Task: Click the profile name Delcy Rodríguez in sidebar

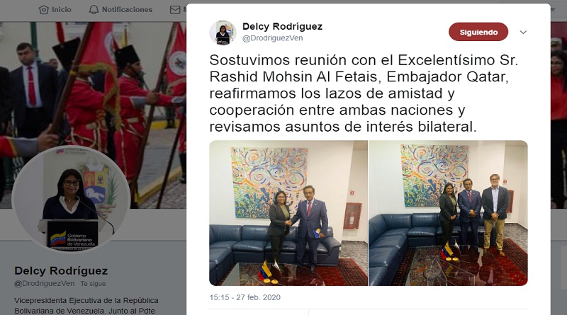Action: click(x=61, y=270)
